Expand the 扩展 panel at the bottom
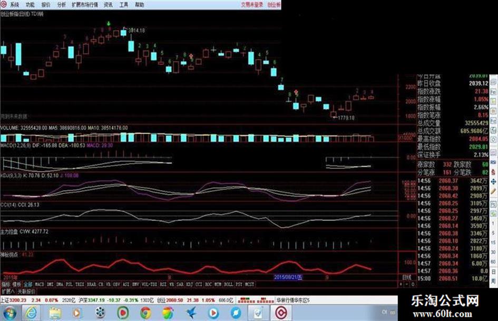 coord(8,291)
